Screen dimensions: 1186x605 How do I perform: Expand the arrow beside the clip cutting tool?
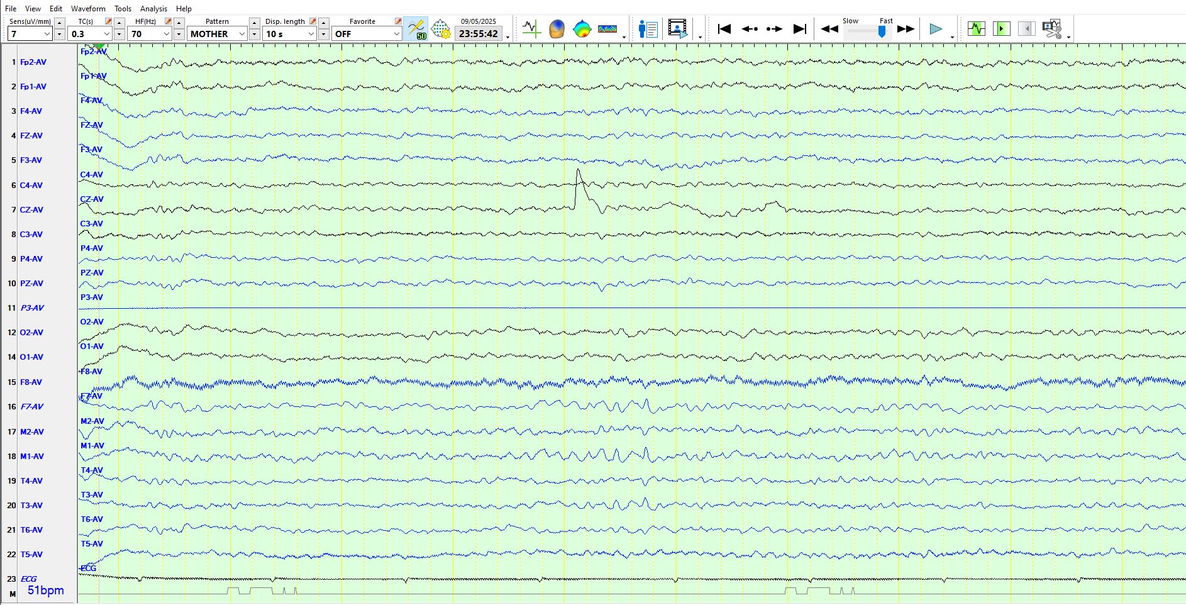coord(1068,36)
